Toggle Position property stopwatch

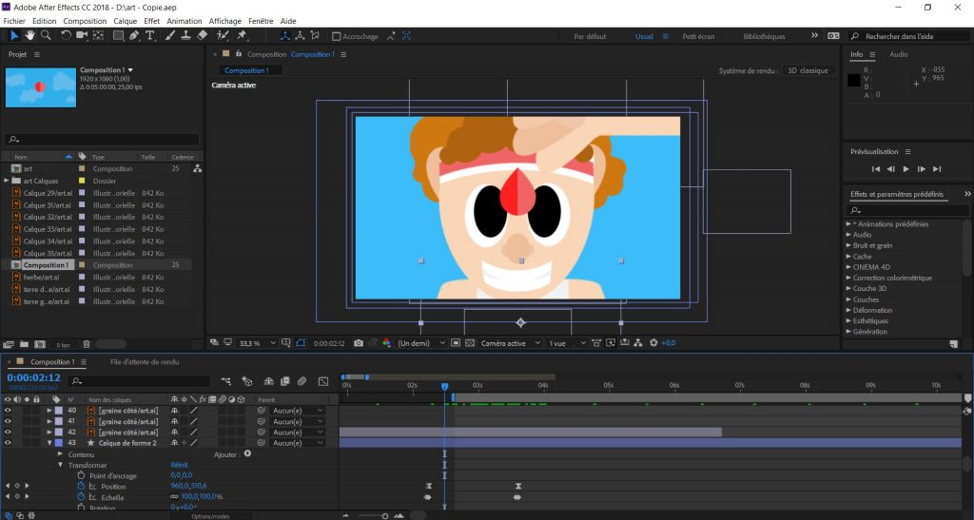[x=82, y=486]
